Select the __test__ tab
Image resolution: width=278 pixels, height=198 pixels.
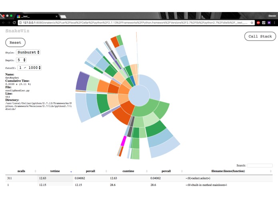coord(36,16)
